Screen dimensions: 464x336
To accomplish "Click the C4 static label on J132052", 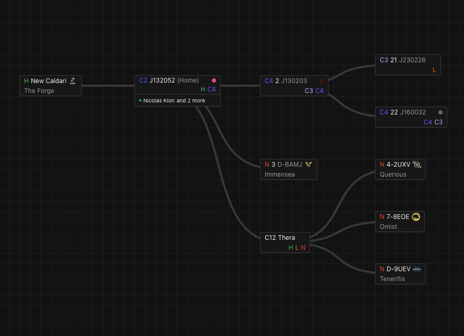I will [x=211, y=89].
